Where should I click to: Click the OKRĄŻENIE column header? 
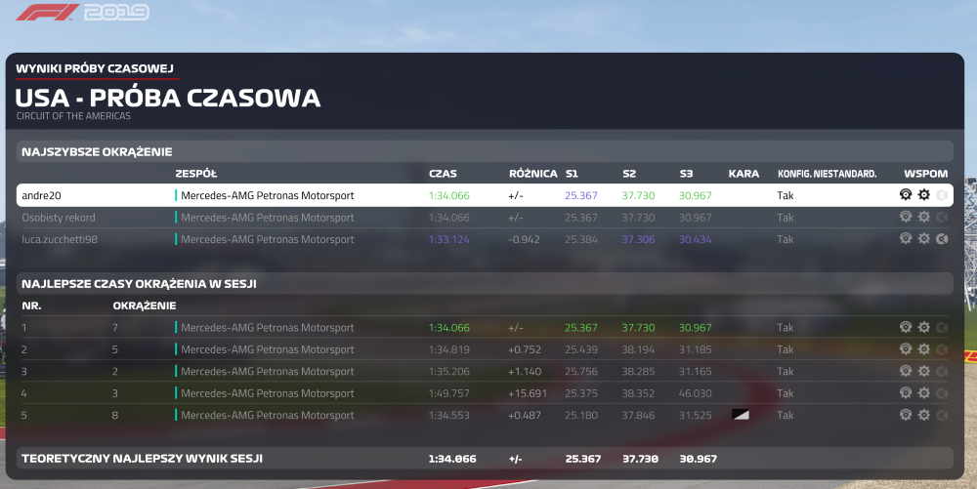pyautogui.click(x=145, y=306)
